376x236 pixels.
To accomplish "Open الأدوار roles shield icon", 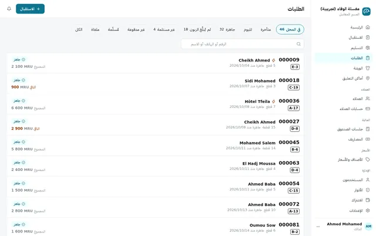I will (x=368, y=190).
